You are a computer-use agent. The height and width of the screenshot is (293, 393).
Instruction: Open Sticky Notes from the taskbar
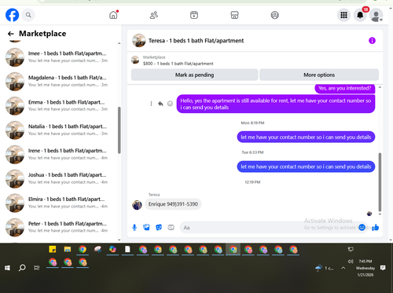[53, 249]
